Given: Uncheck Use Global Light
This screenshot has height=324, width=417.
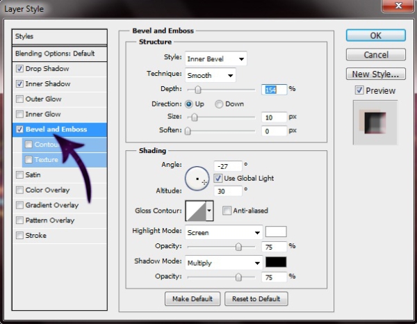Looking at the screenshot, I should pyautogui.click(x=218, y=179).
